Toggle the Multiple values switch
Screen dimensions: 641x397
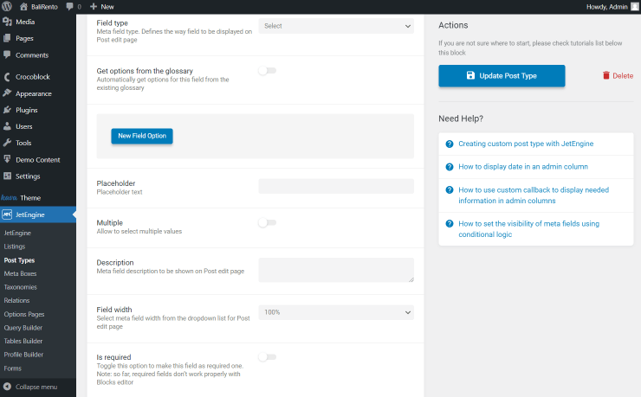(268, 223)
